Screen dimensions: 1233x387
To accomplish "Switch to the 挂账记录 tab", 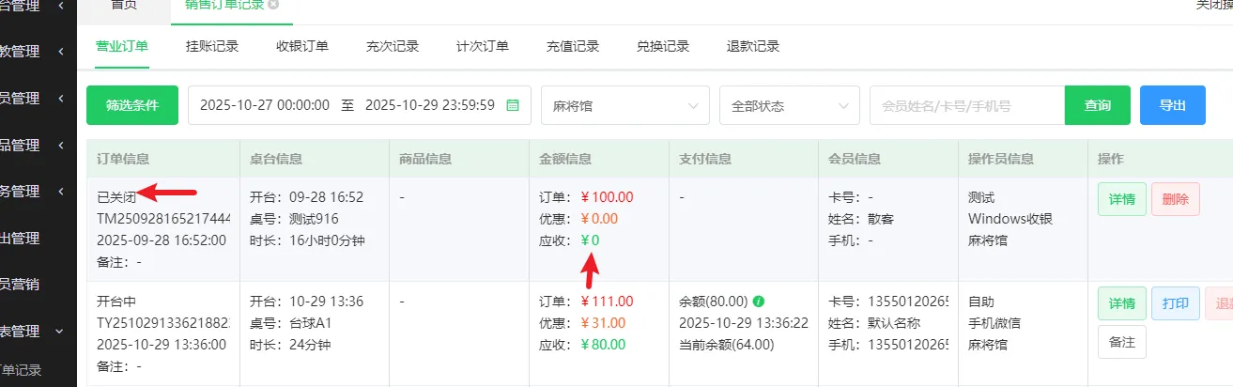I will tap(212, 46).
